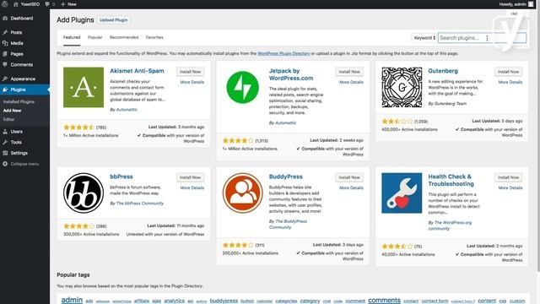Click the plus New icon in admin bar
Viewport: 540px width, 304px height.
[x=62, y=4]
